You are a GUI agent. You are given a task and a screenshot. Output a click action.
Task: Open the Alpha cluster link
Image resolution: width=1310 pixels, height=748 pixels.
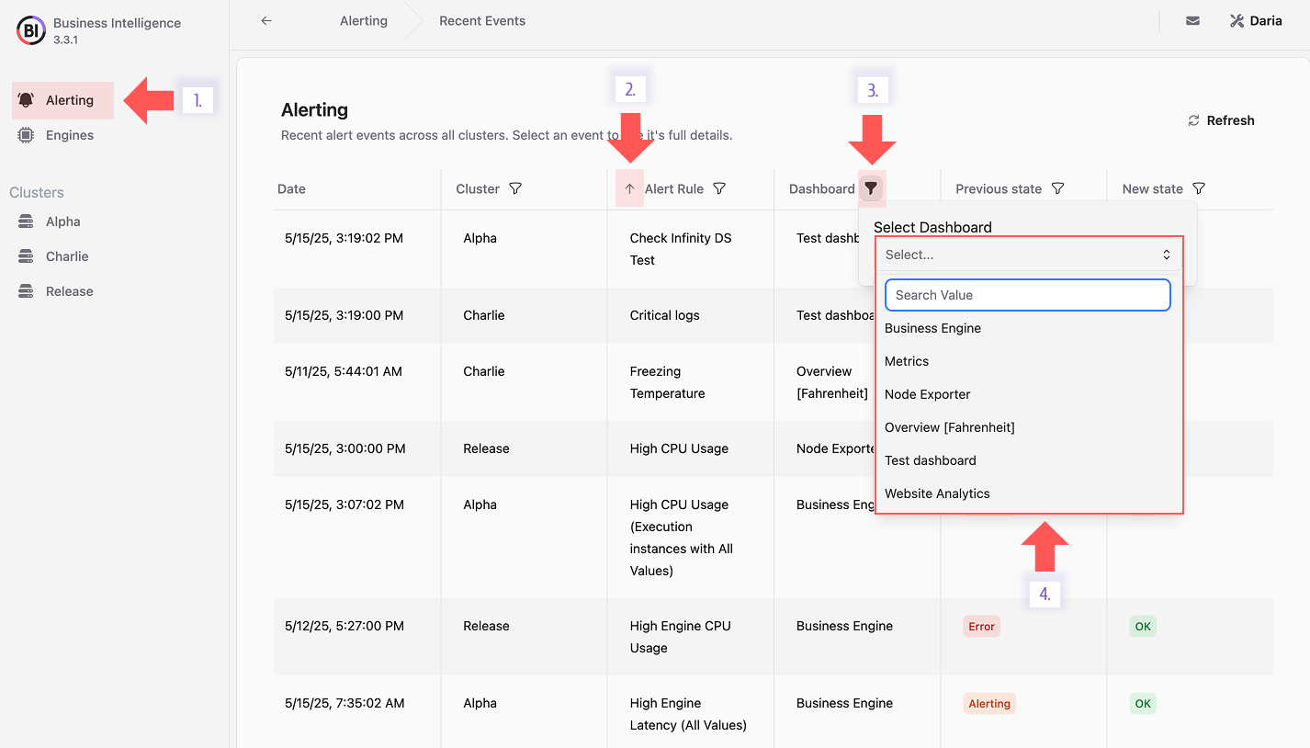(x=62, y=221)
